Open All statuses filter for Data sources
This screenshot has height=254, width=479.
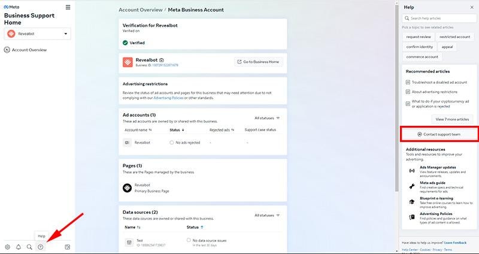[267, 215]
